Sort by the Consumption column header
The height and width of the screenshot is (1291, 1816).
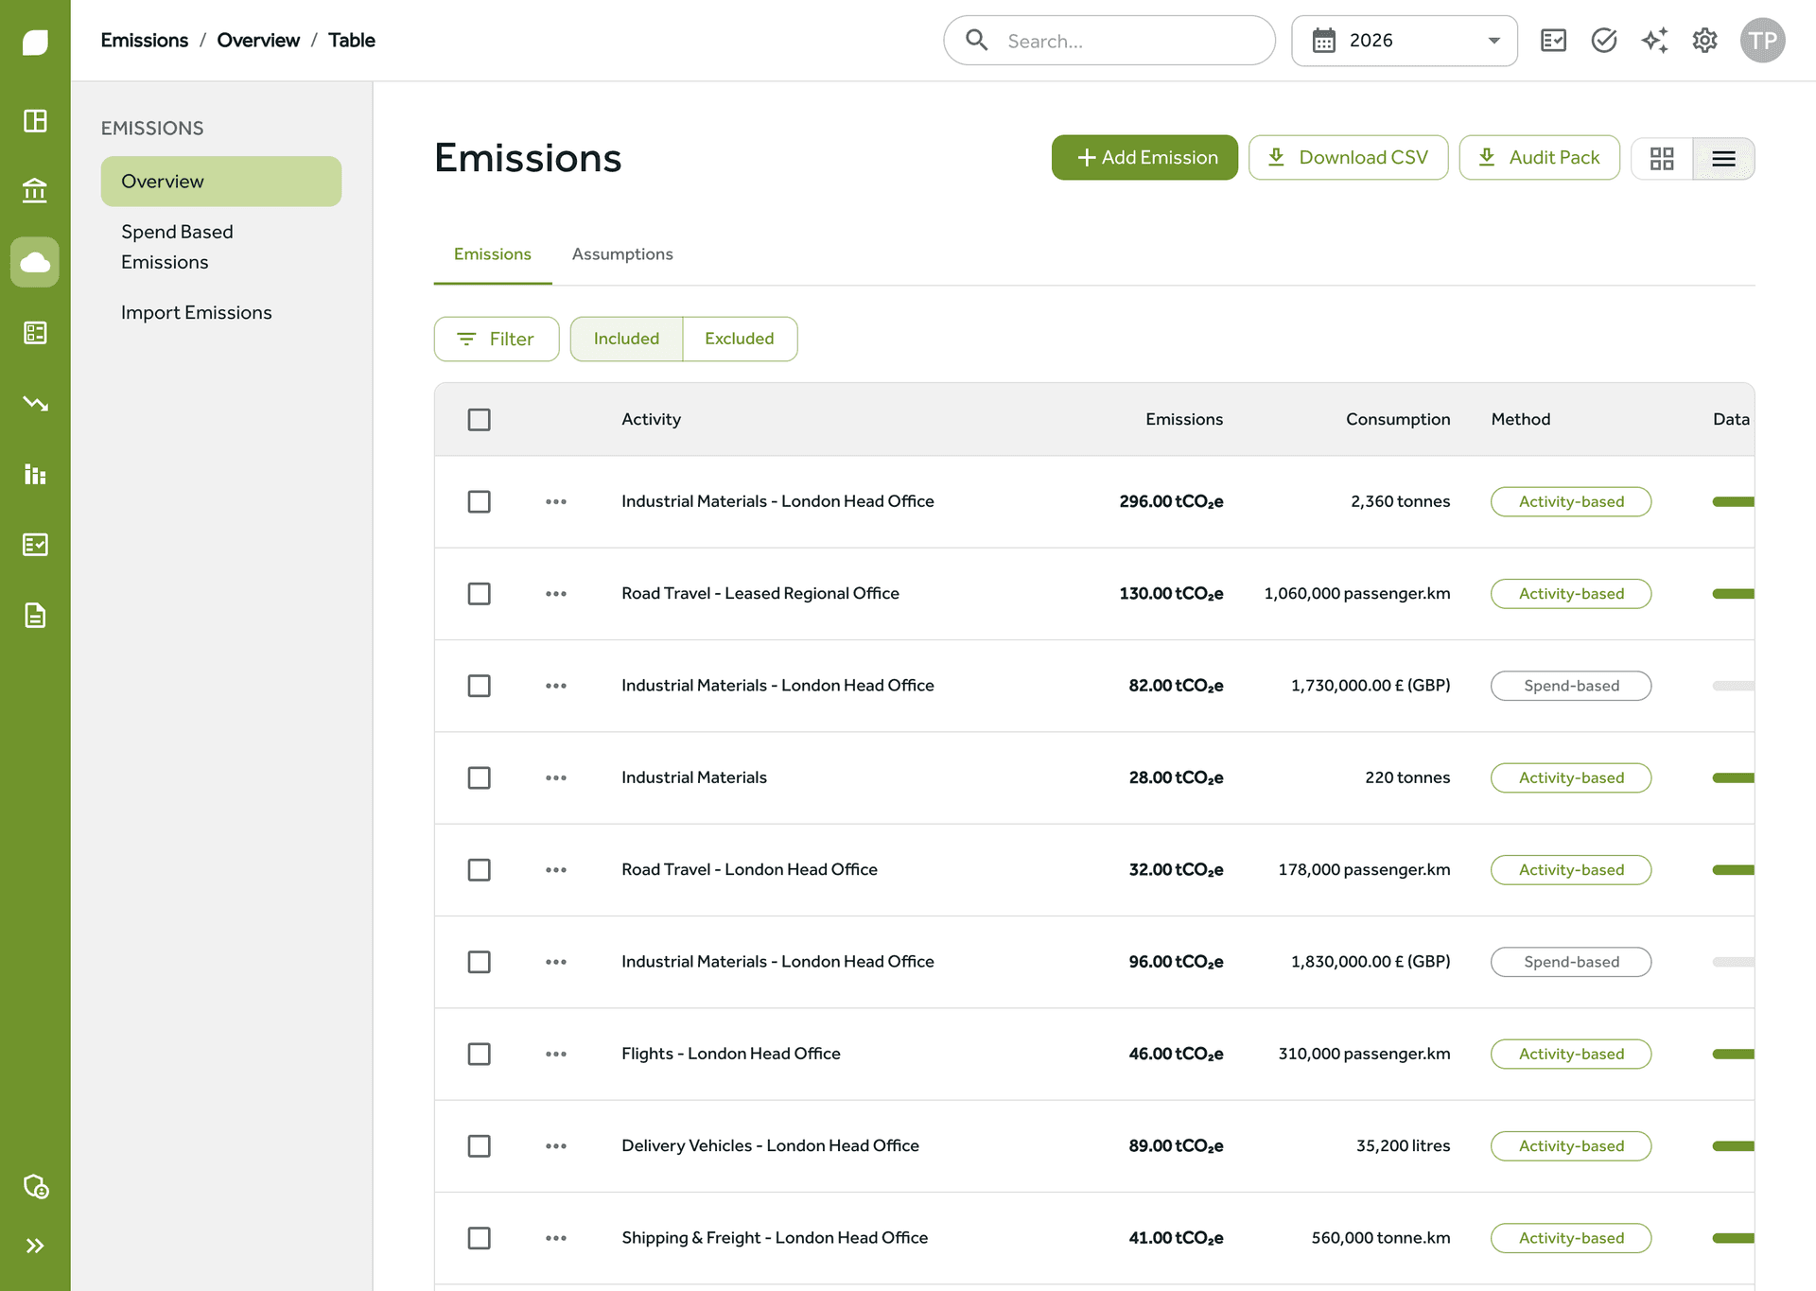pos(1398,420)
